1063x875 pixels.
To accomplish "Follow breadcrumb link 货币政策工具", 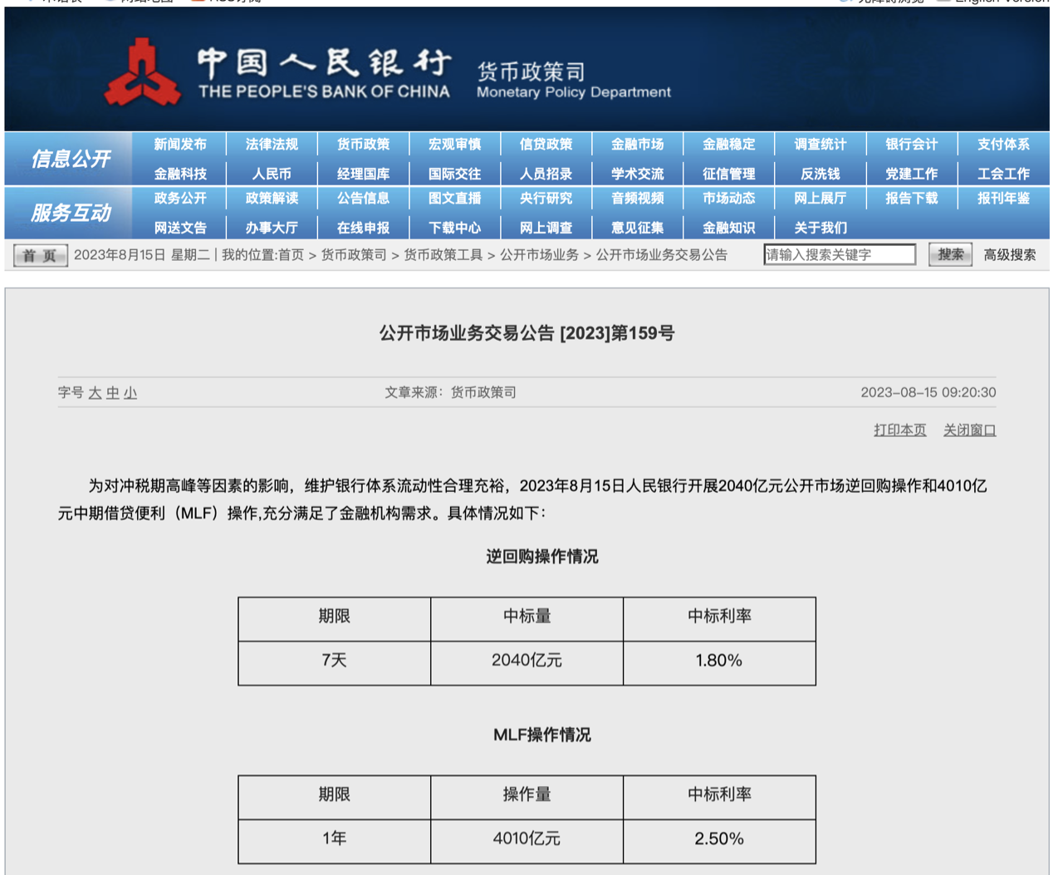I will 443,255.
